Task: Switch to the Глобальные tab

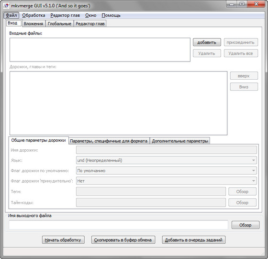Action: click(x=59, y=24)
